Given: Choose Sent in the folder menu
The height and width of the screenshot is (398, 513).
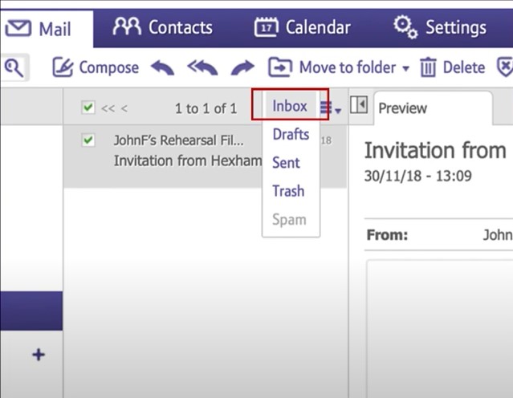Looking at the screenshot, I should (286, 163).
